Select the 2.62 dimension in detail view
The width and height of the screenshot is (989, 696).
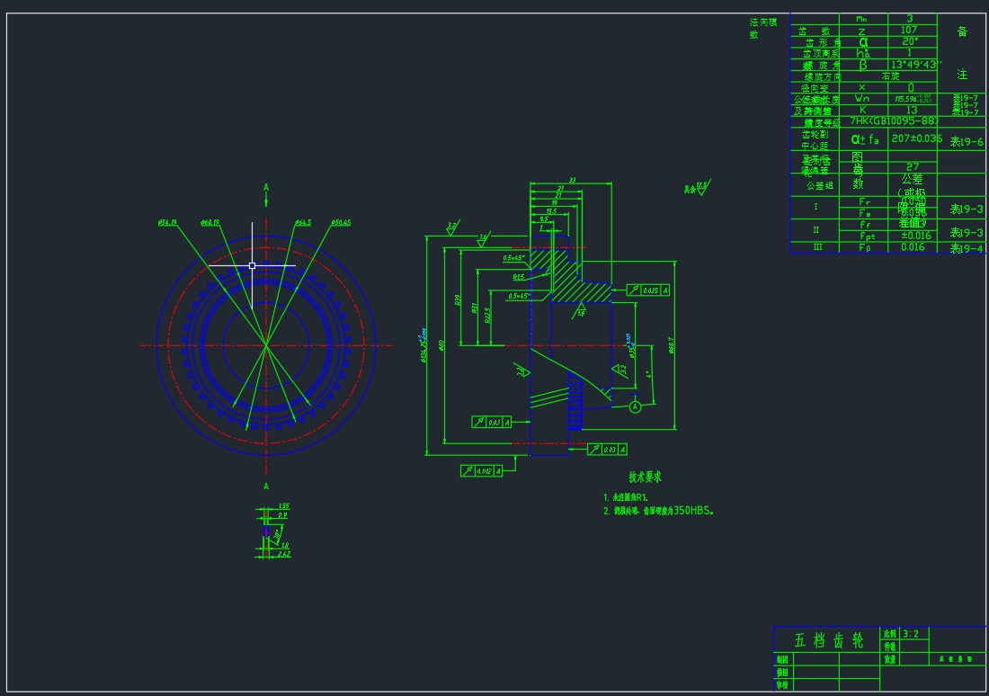click(x=284, y=554)
